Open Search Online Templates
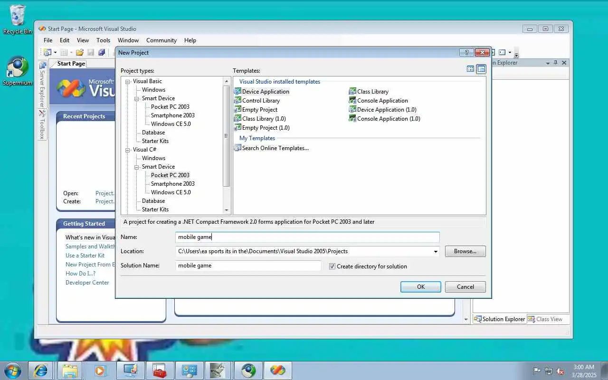The image size is (608, 380). [271, 148]
